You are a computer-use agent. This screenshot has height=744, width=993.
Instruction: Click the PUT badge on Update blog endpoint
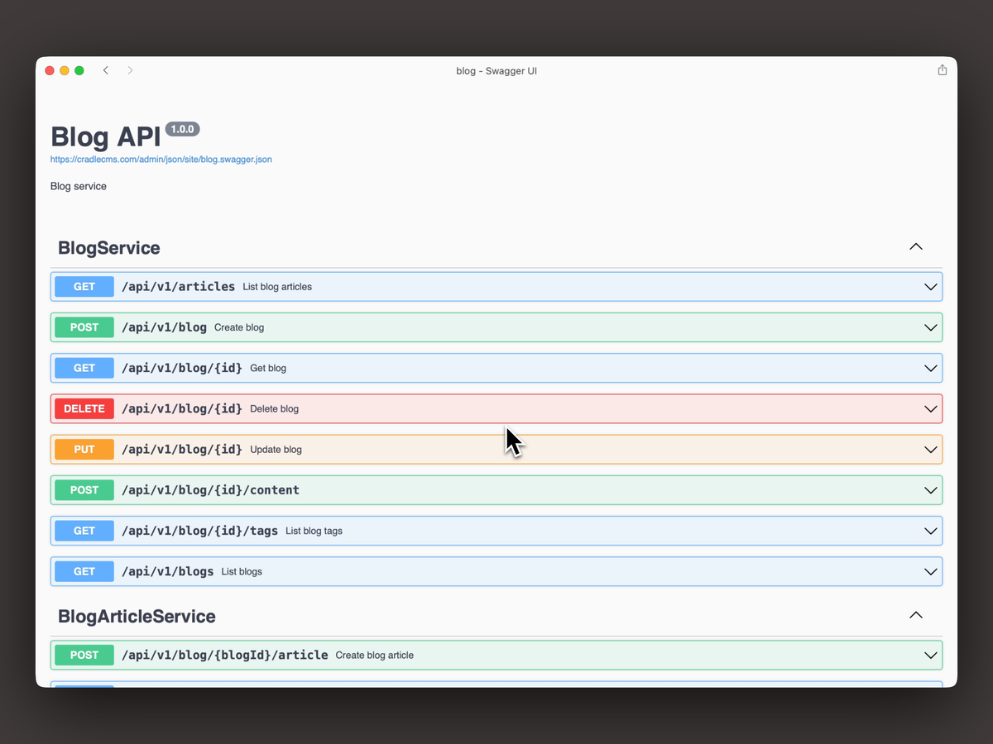[x=84, y=449]
